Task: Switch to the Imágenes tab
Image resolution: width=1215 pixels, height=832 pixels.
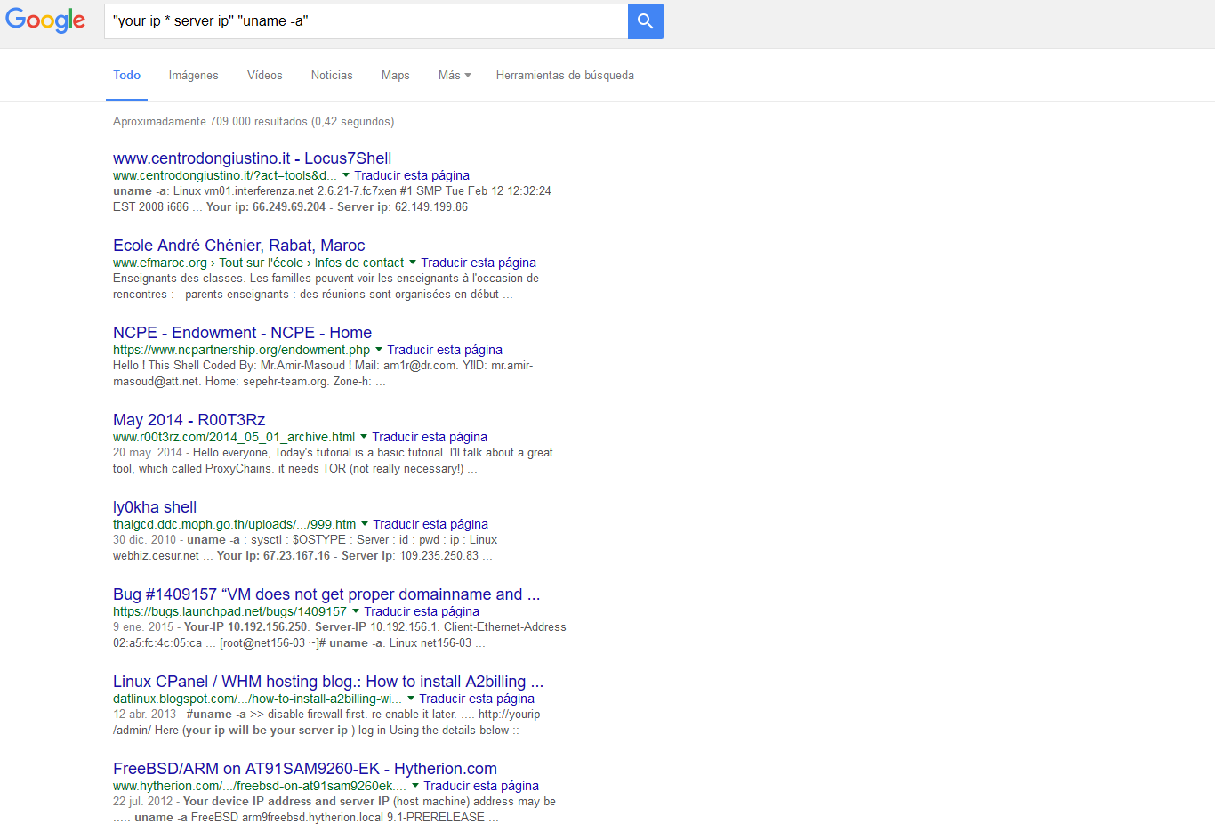Action: 193,76
